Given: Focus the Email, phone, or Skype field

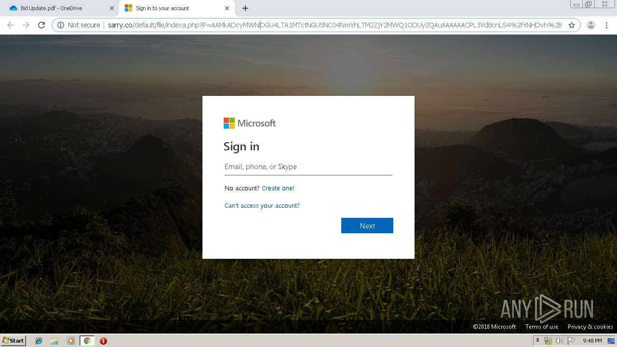Looking at the screenshot, I should [308, 167].
